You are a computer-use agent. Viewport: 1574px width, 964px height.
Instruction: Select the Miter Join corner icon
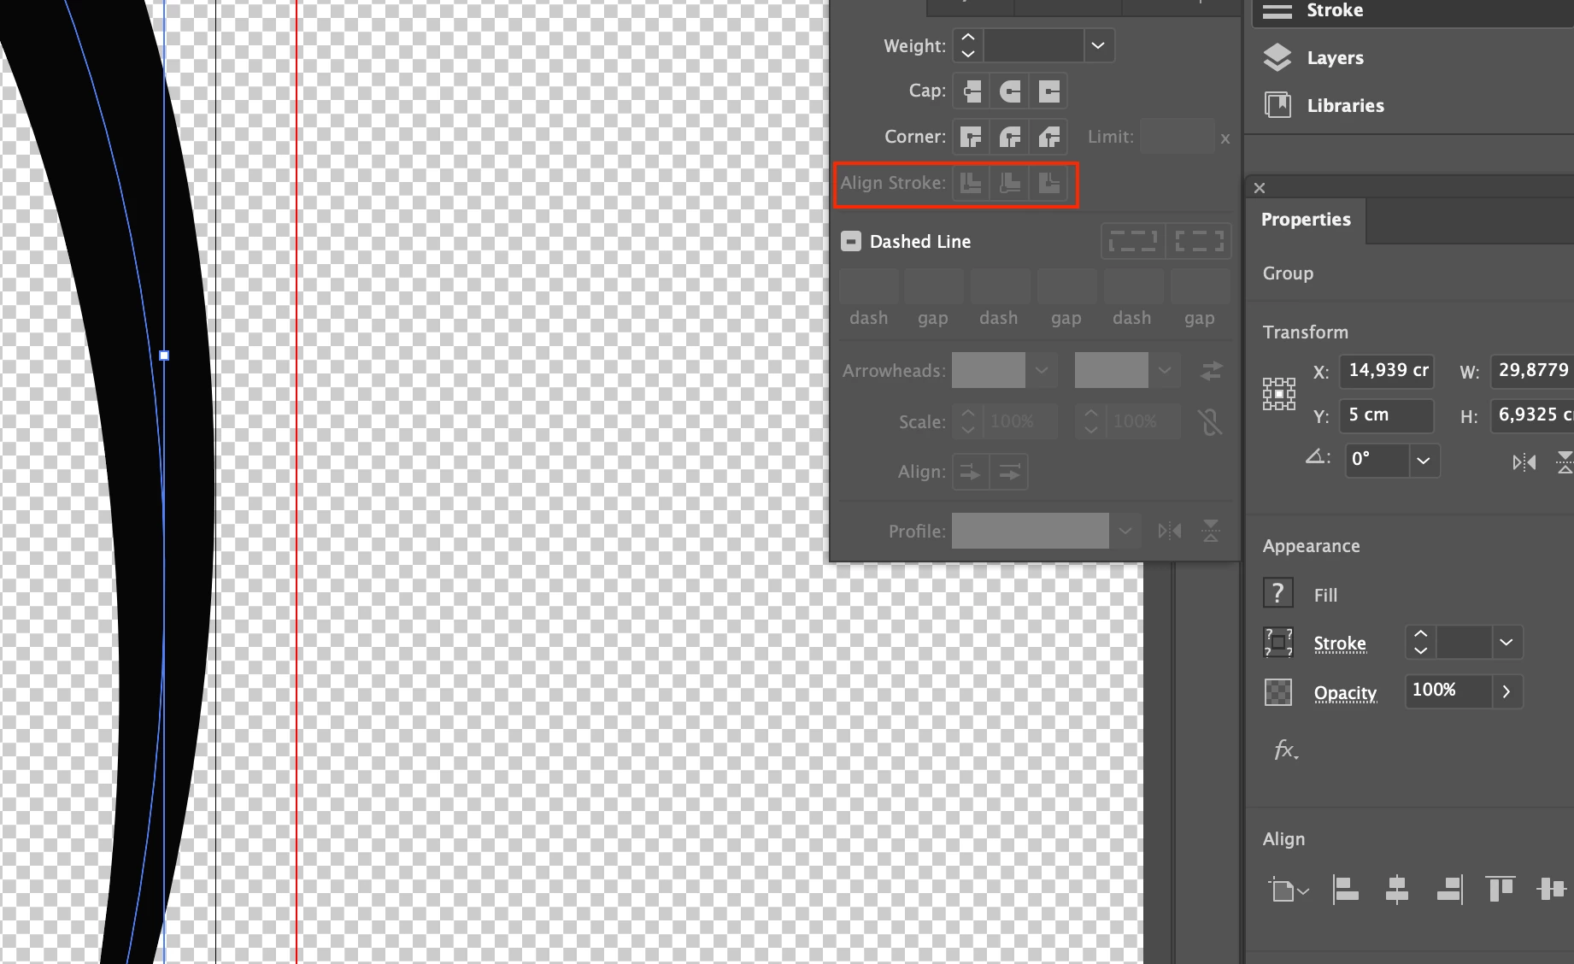(972, 137)
